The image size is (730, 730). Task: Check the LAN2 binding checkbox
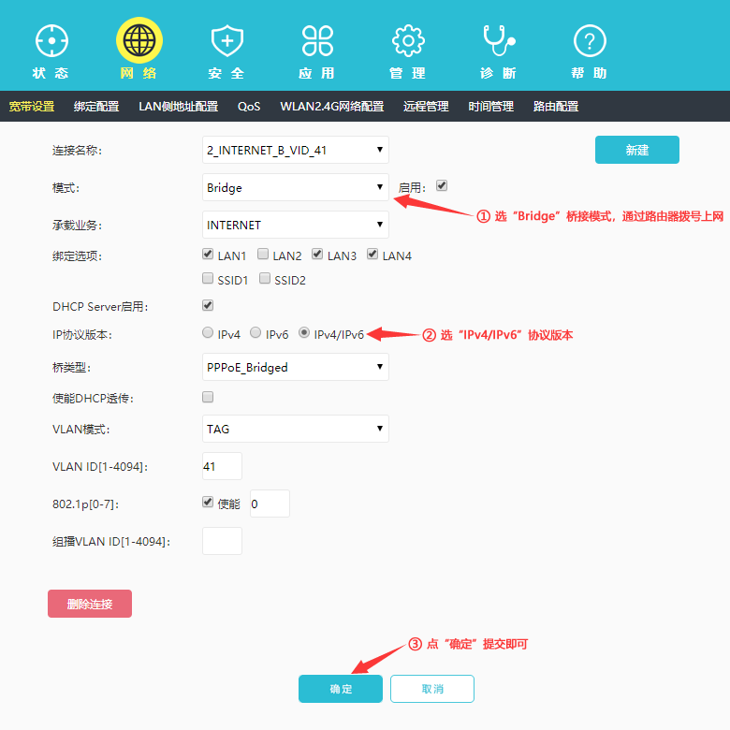(x=263, y=254)
